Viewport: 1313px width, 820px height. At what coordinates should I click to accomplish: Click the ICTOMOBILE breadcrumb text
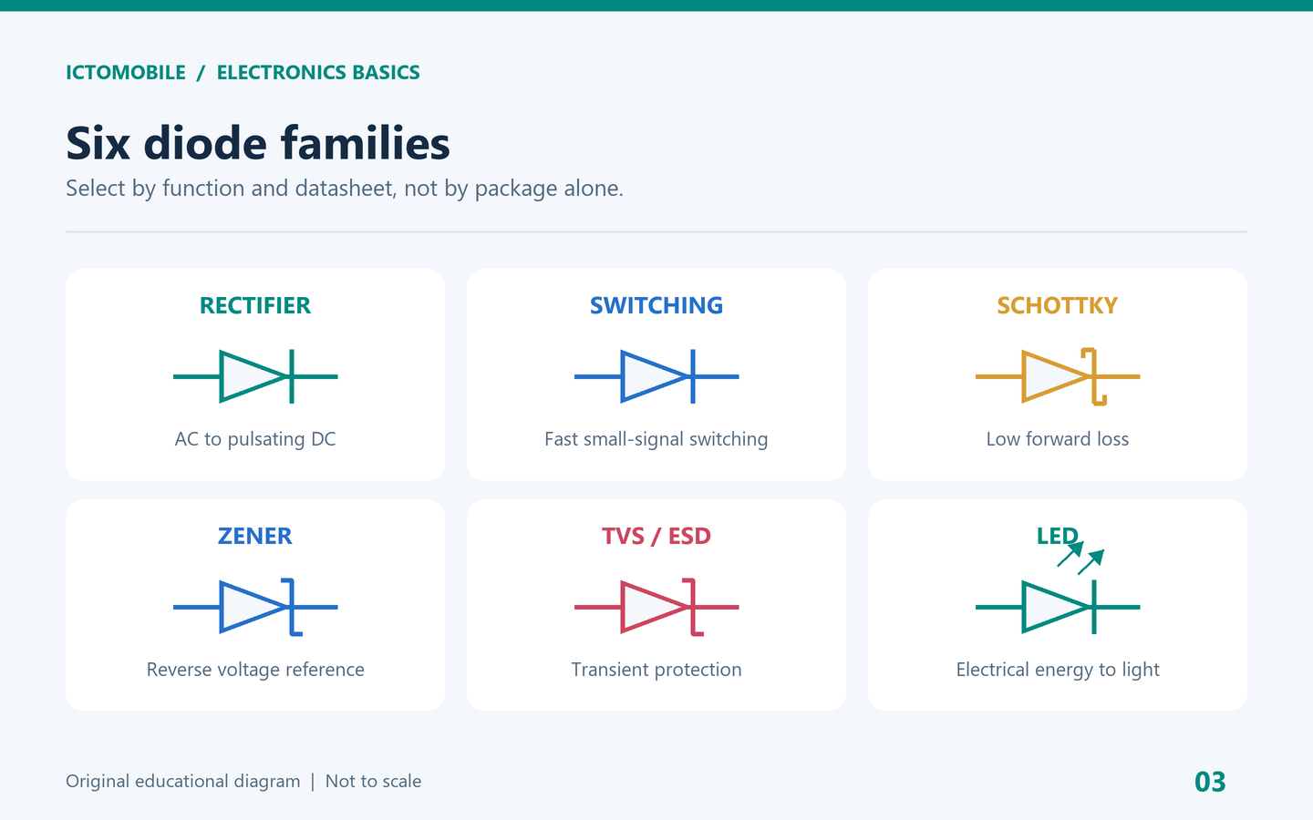tap(126, 73)
